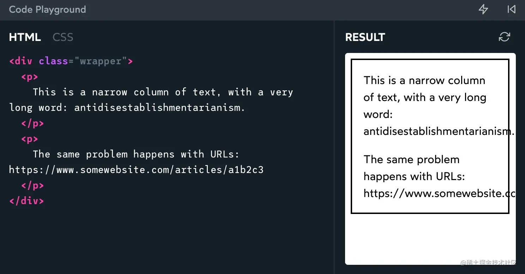
Task: Click the Code Playground title
Action: pos(47,10)
